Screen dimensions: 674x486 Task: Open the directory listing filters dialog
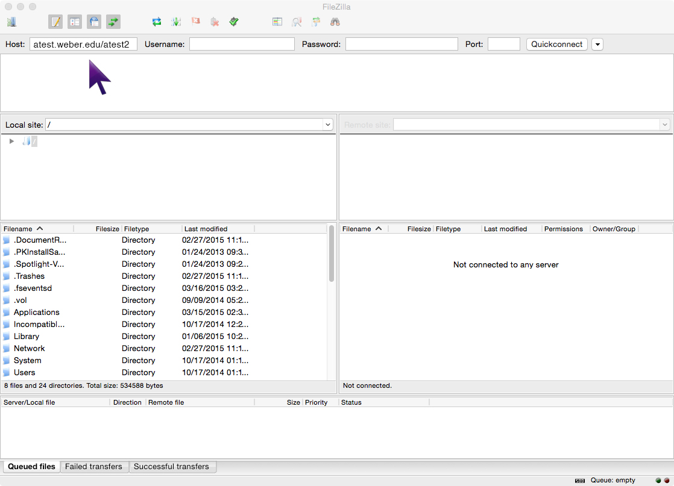click(277, 22)
